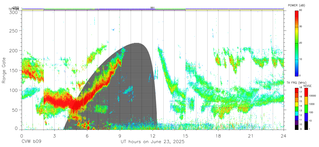Click the 'POWER (dB)' colorbar title

[x=296, y=5]
